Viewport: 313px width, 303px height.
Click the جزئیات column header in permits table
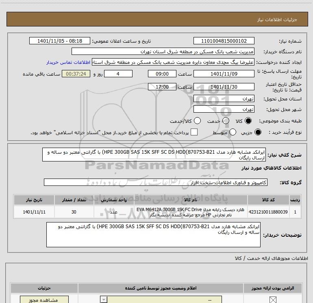pos(44,288)
